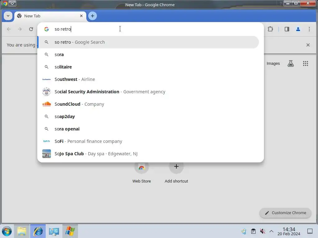Image resolution: width=318 pixels, height=238 pixels.
Task: Click the Chrome forward arrow button
Action: click(x=20, y=29)
